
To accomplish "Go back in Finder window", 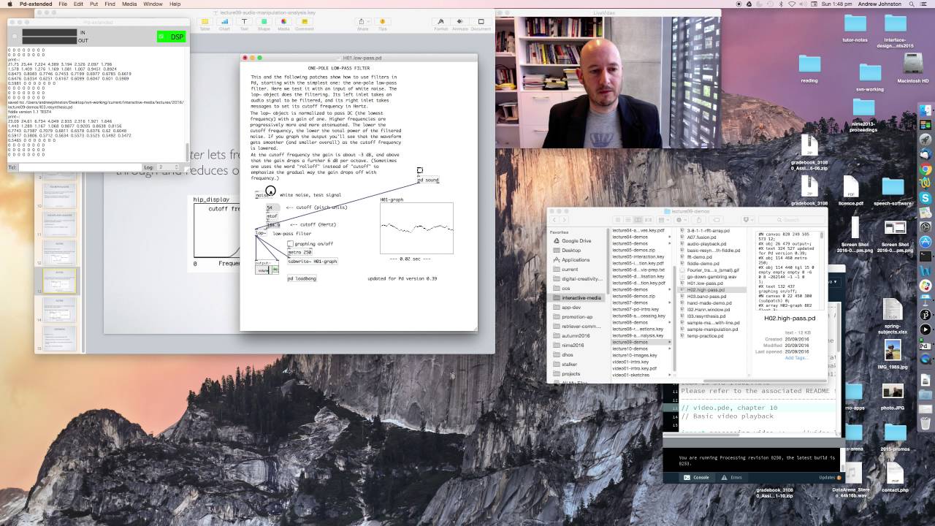I will click(555, 220).
